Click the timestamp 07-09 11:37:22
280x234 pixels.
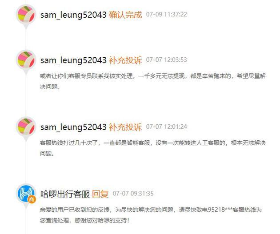[x=166, y=15]
